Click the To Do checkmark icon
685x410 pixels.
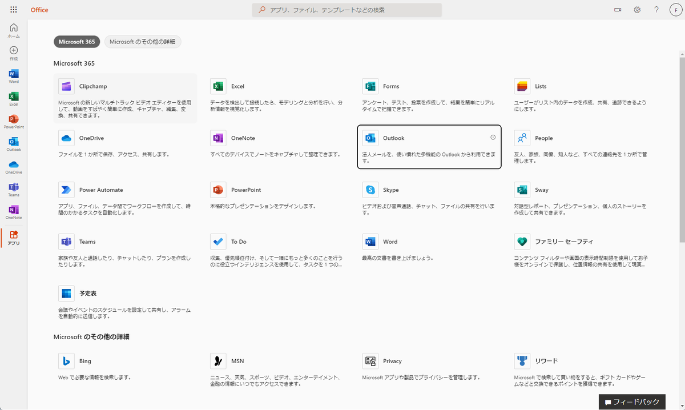[218, 242]
